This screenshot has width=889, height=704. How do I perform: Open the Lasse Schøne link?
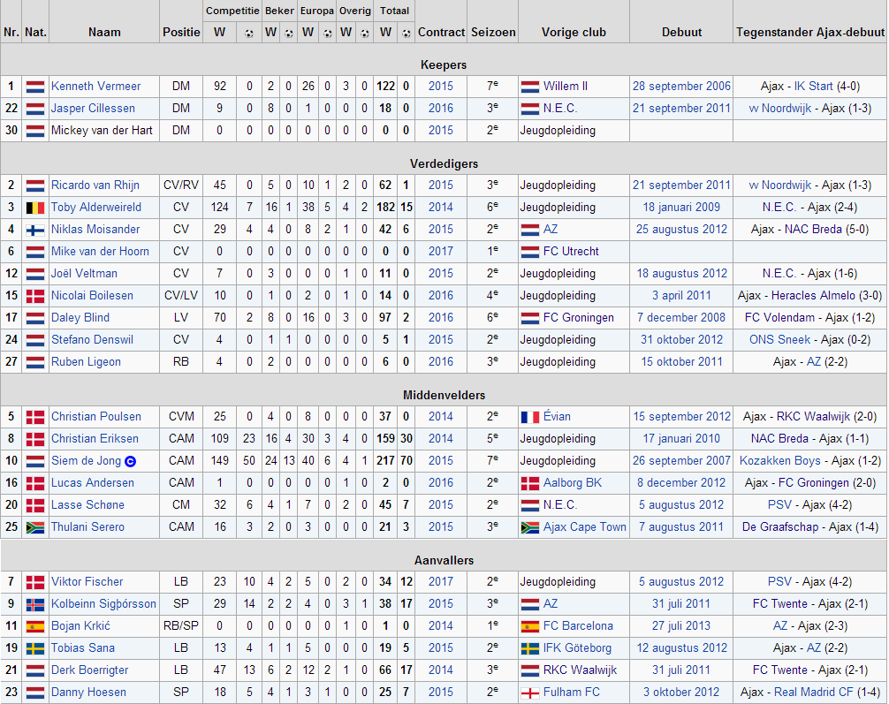coord(87,505)
